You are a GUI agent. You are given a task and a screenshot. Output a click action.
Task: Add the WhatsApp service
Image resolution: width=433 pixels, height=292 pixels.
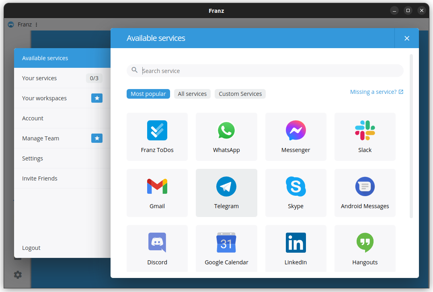pyautogui.click(x=226, y=137)
